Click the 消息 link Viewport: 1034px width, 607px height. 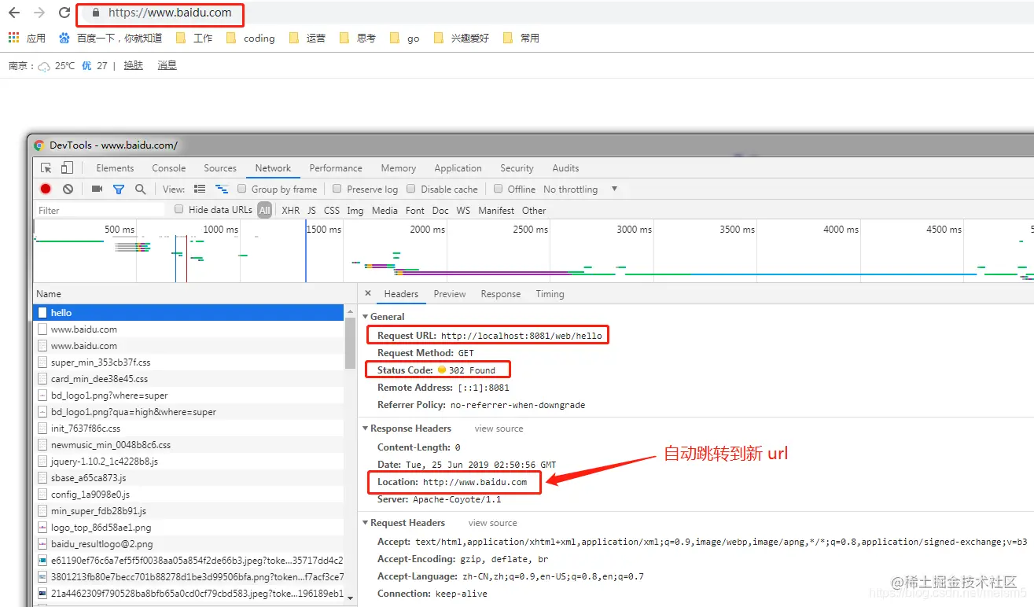[167, 66]
